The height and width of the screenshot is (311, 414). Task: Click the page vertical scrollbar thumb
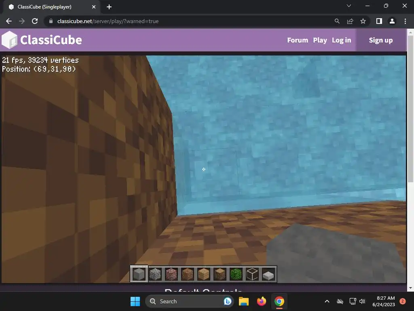[410, 109]
